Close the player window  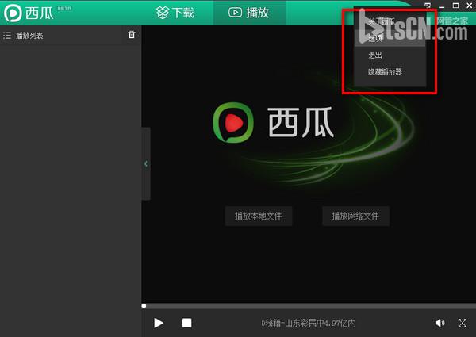(x=470, y=6)
